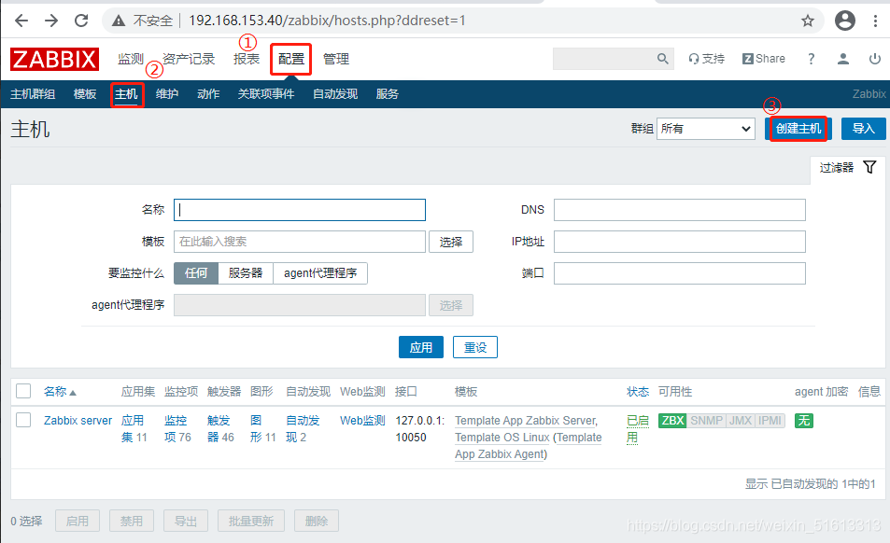Open 图形 11 link

(x=262, y=428)
